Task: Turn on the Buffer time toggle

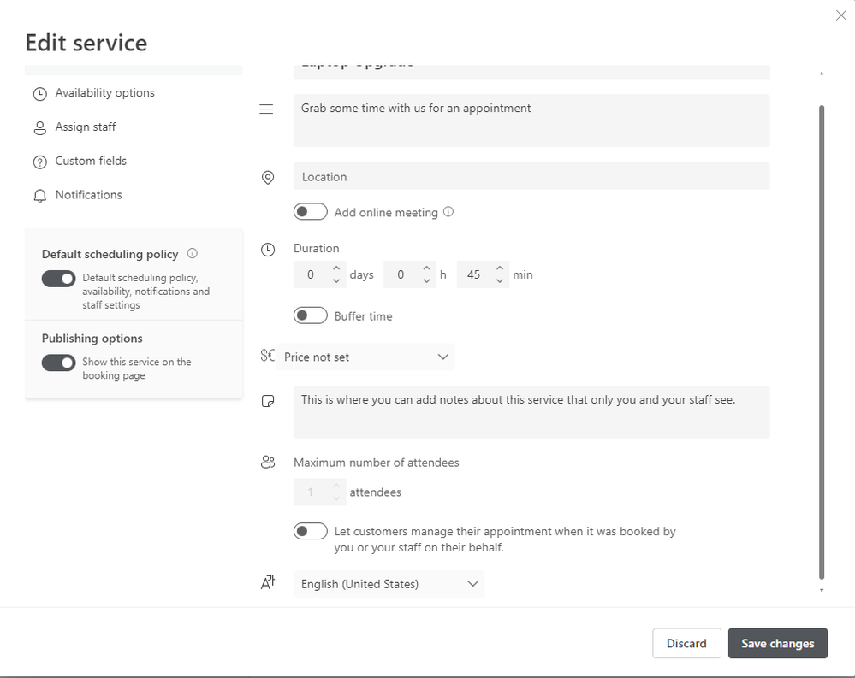Action: point(311,315)
